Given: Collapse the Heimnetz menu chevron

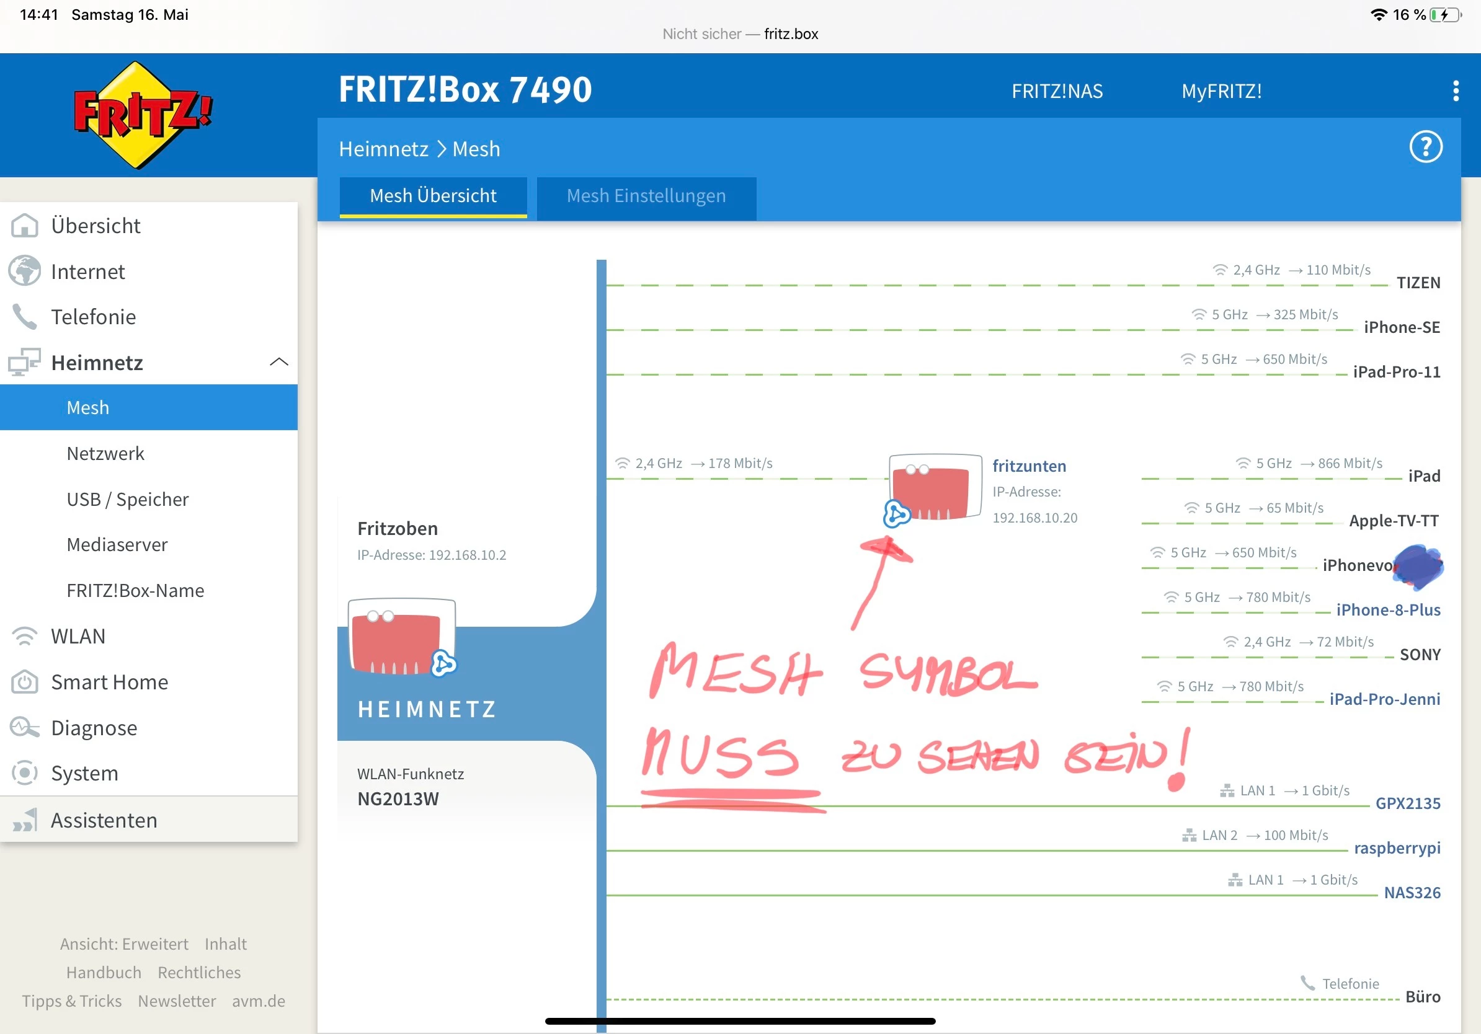Looking at the screenshot, I should tap(278, 362).
